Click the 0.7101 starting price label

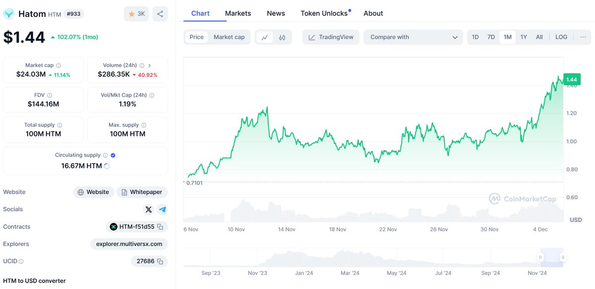point(194,183)
